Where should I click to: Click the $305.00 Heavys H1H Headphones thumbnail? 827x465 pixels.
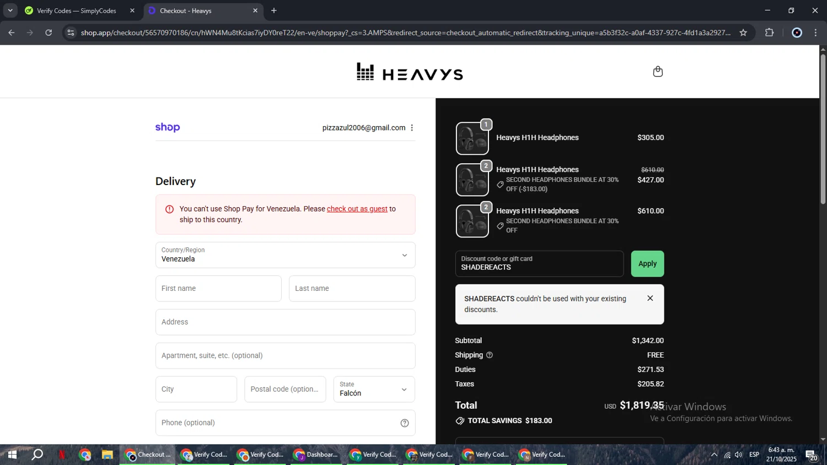(472, 138)
